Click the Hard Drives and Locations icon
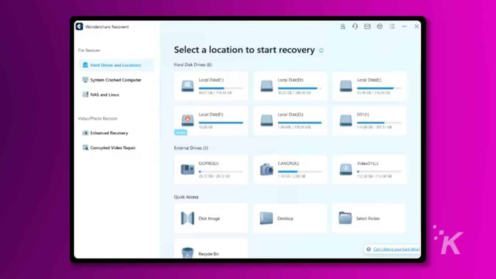The image size is (496, 279). coord(85,65)
